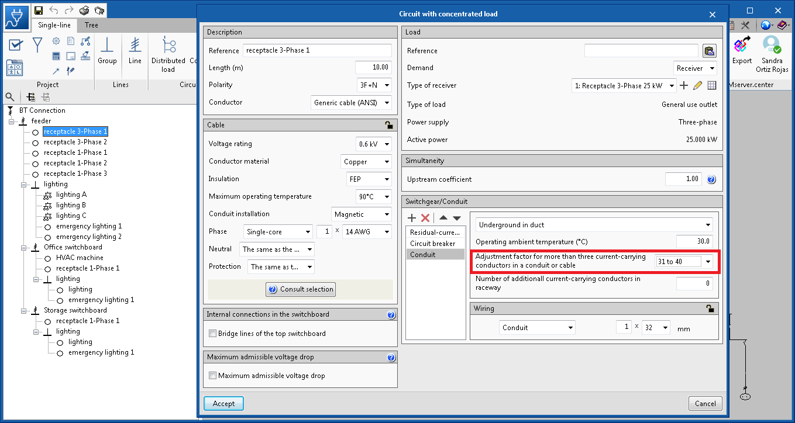Click the Upstream coefficient help icon
Viewport: 795px width, 423px height.
(711, 179)
